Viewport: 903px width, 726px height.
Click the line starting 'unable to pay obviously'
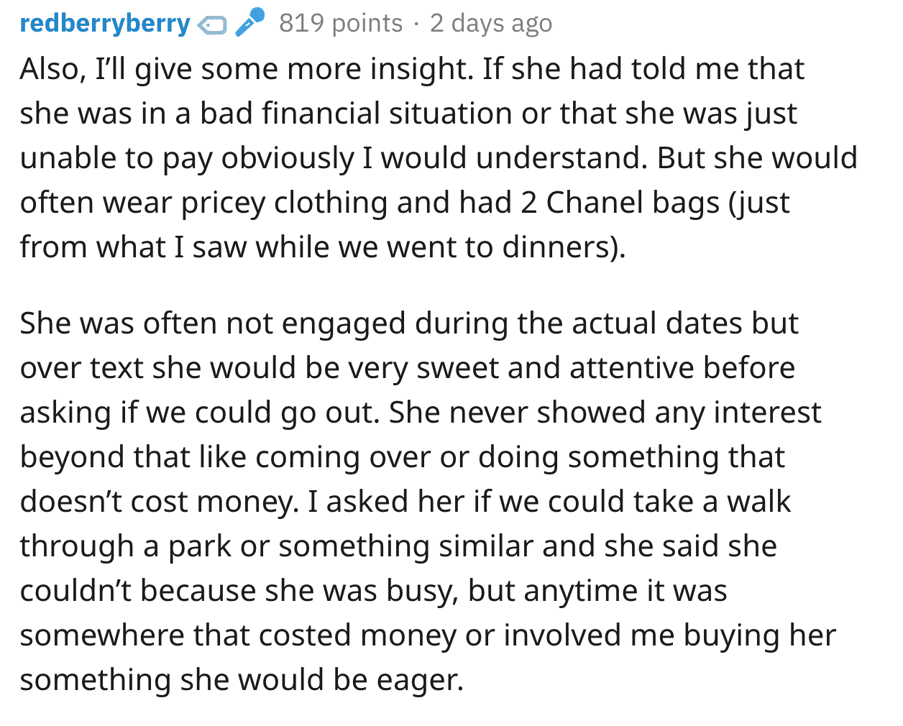tap(439, 158)
